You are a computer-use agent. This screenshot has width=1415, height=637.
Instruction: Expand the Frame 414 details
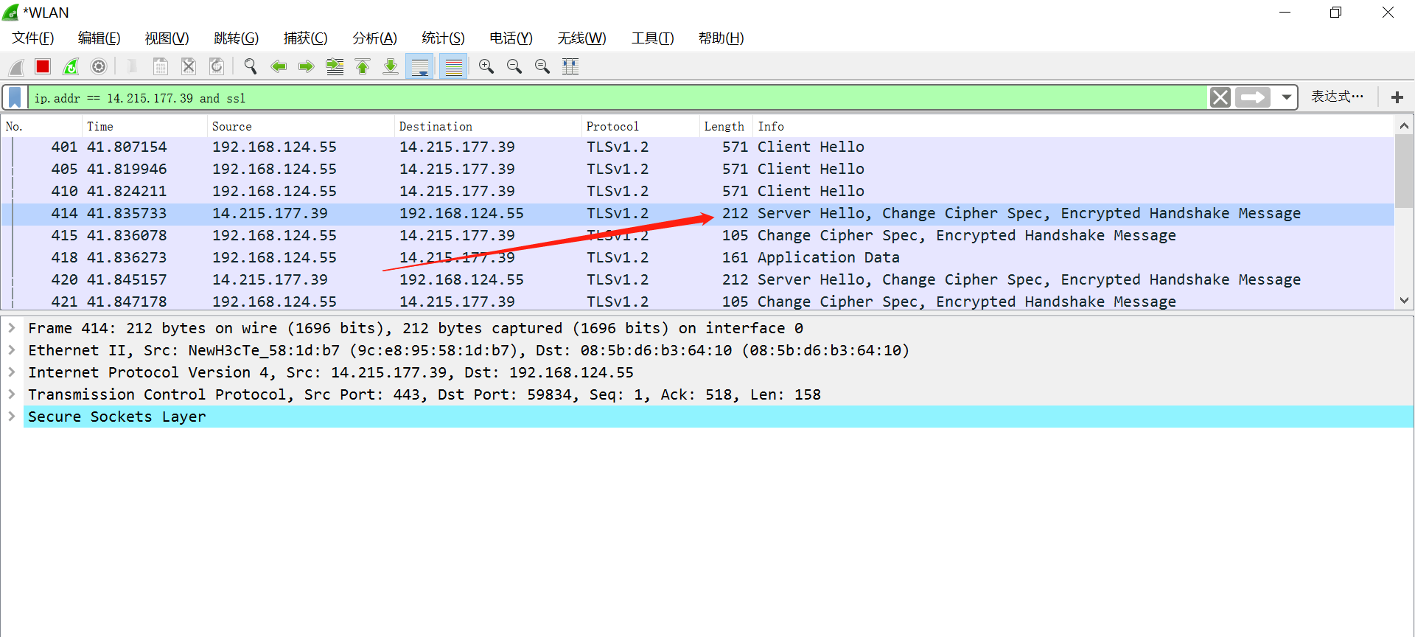(12, 328)
